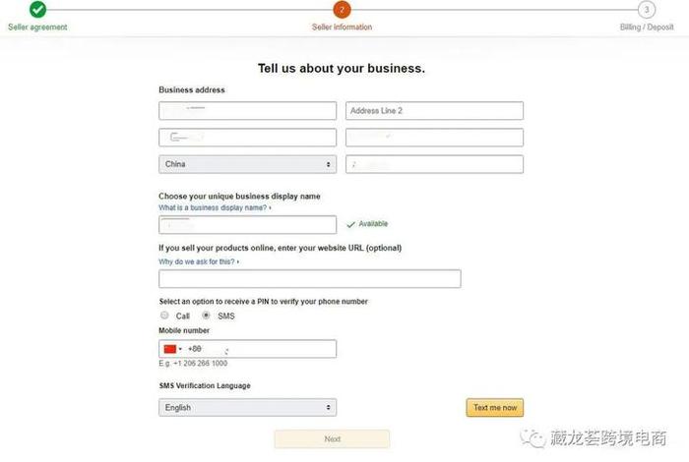Click the green Available checkmark icon

[x=350, y=224]
